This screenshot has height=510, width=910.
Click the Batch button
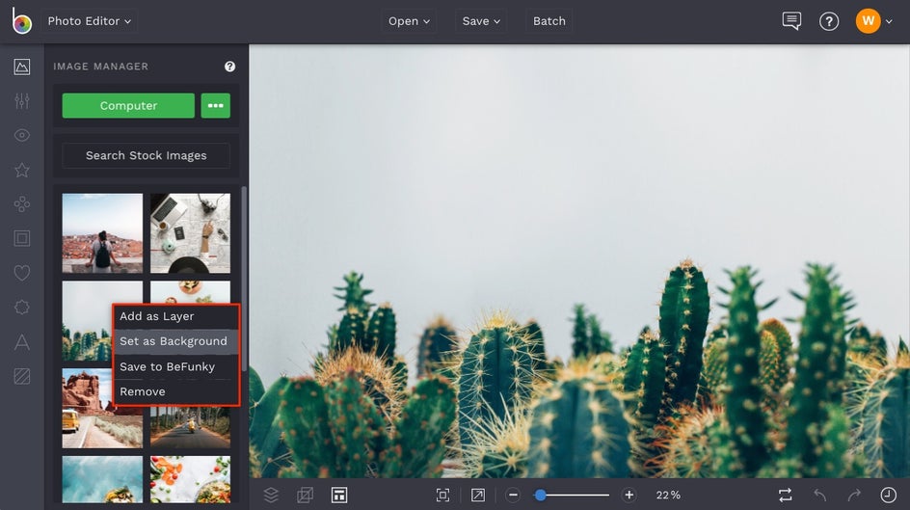(549, 21)
